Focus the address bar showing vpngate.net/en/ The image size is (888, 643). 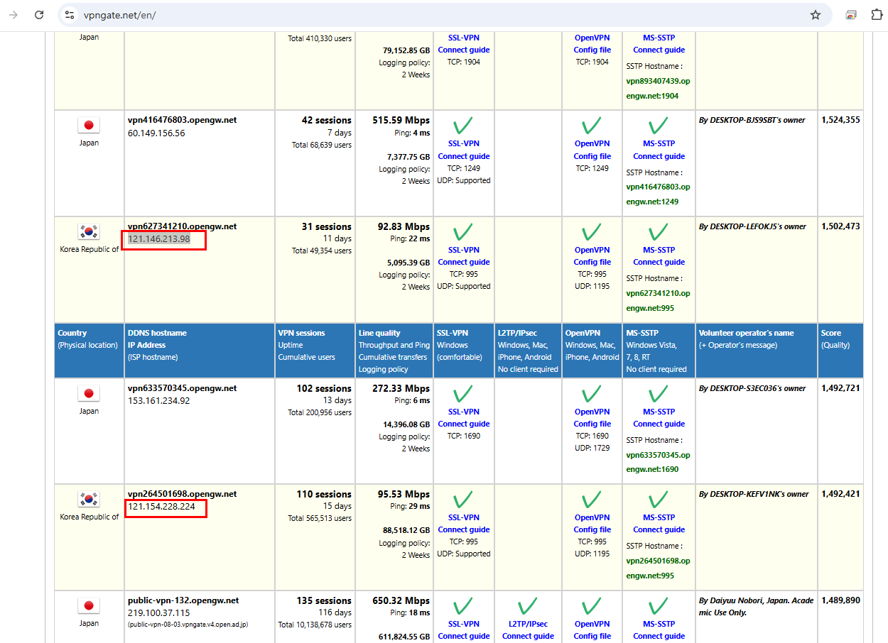[426, 15]
